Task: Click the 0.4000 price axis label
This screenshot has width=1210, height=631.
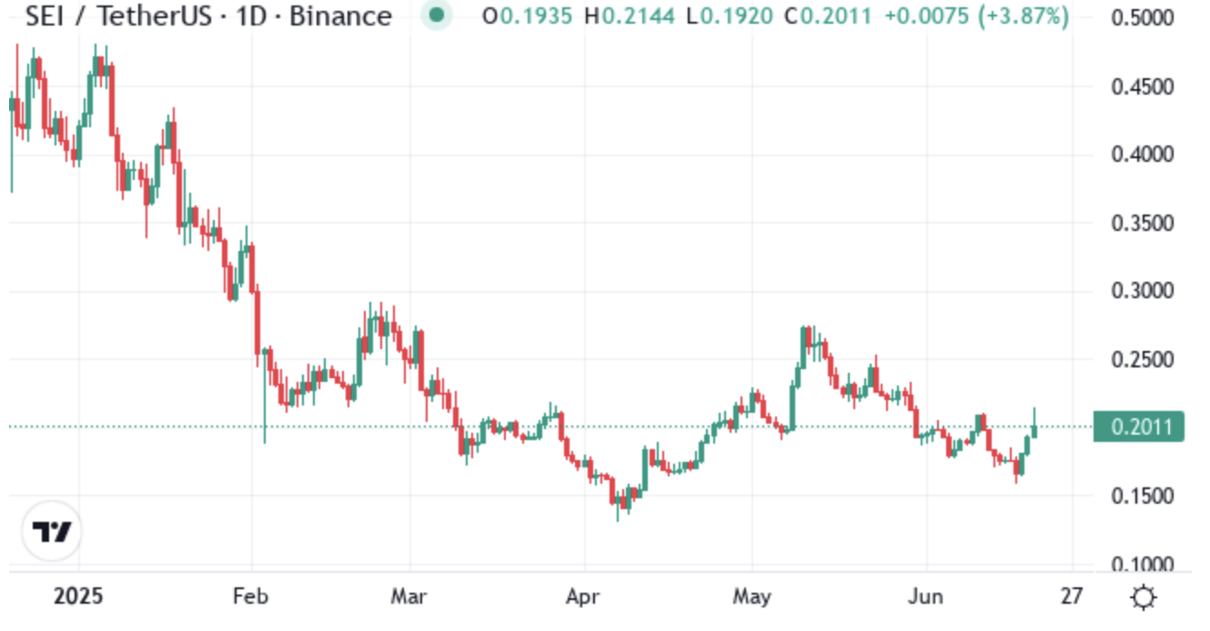Action: (1143, 155)
